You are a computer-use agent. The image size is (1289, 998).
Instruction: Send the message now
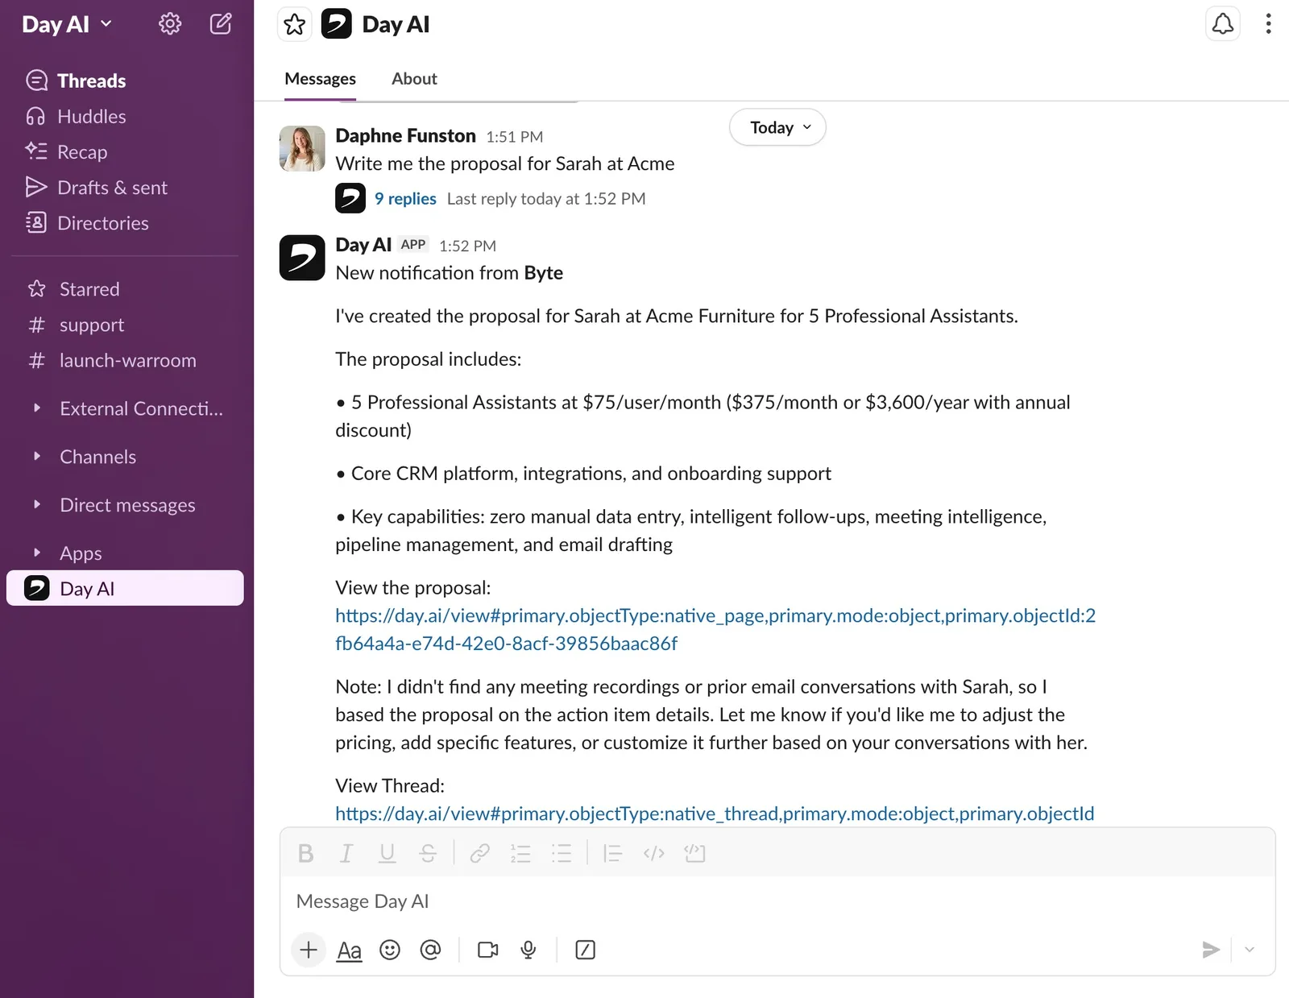point(1211,950)
